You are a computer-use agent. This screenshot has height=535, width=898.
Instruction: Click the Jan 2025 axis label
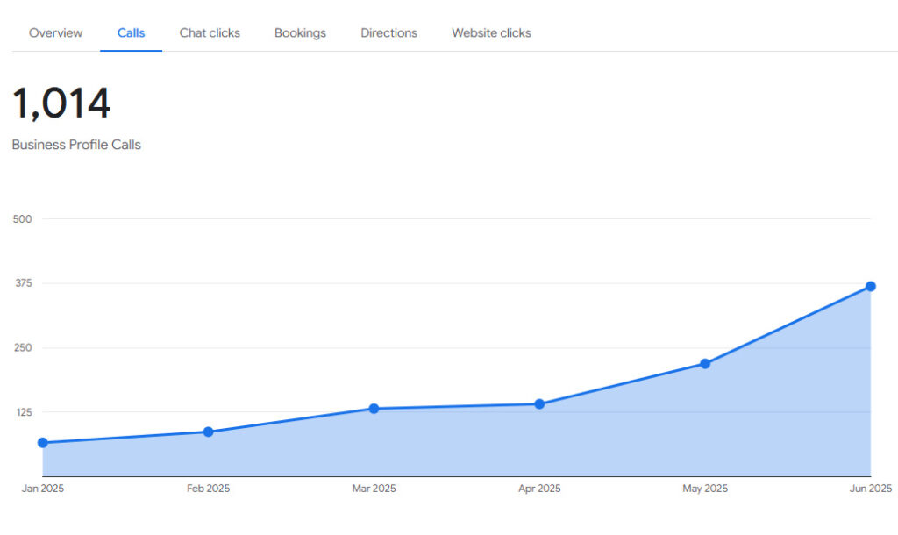click(42, 489)
